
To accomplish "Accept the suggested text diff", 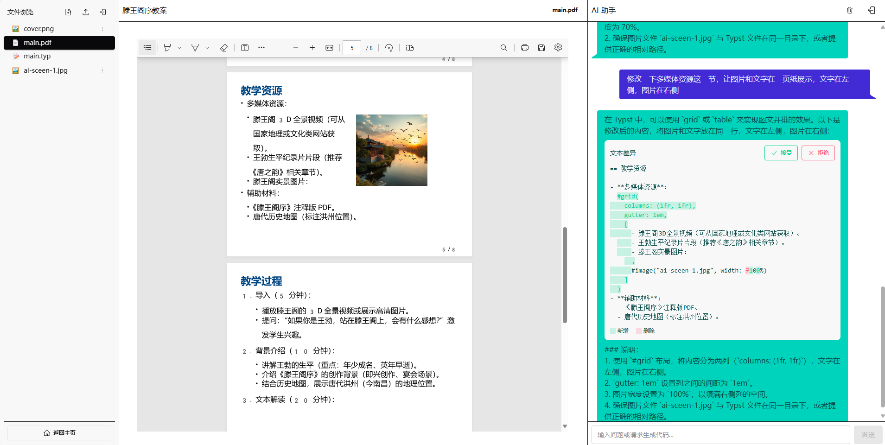I will click(x=781, y=153).
